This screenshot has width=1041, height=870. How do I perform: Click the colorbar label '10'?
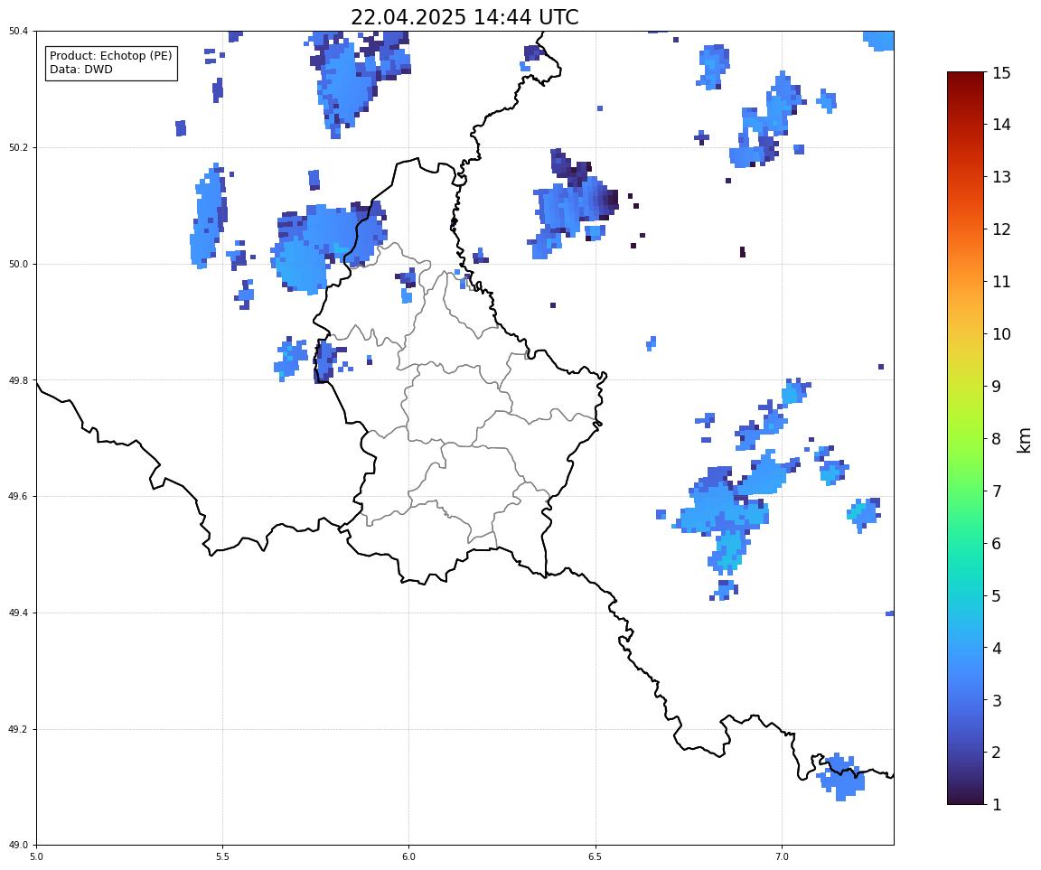[1001, 333]
